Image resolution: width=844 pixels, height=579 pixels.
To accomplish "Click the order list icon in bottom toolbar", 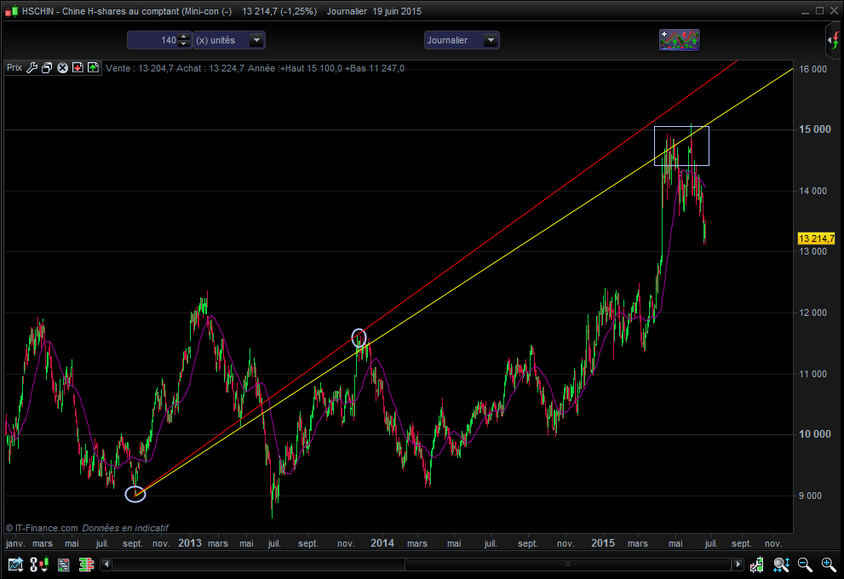I will pos(64,565).
